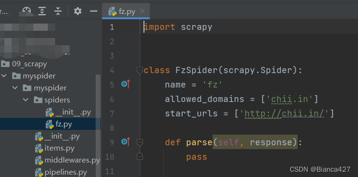Viewport: 358px width, 177px height.
Task: Open items.py file
Action: click(59, 148)
